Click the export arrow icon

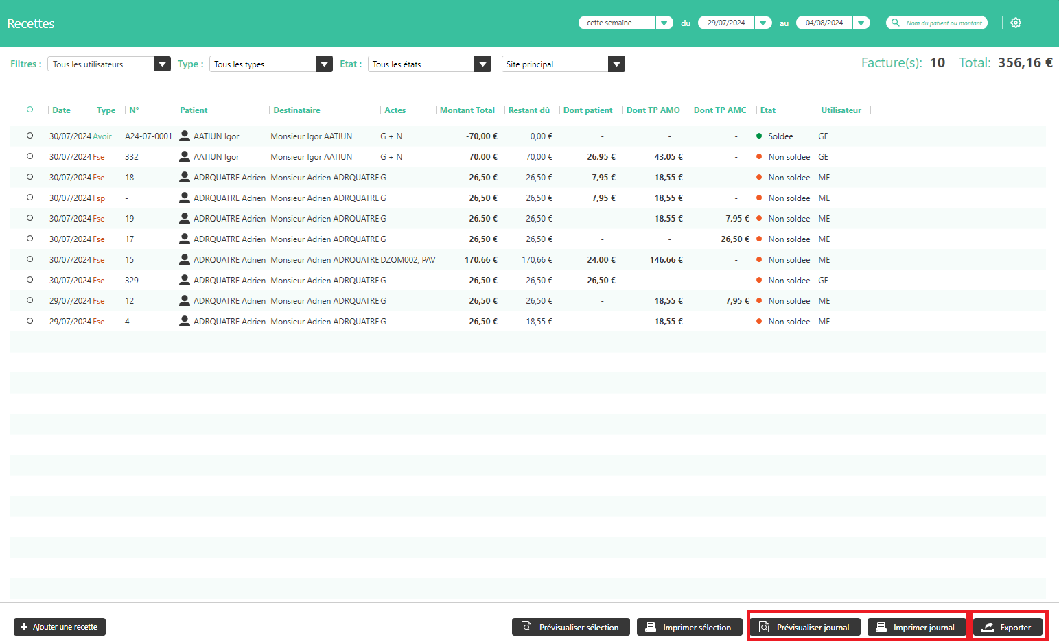tap(988, 627)
